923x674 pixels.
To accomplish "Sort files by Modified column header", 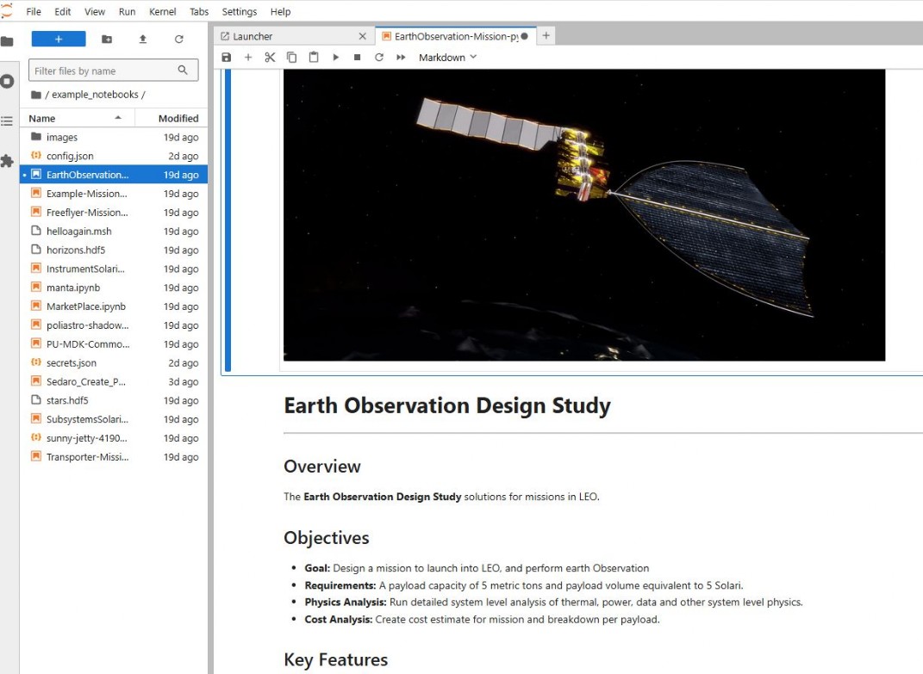I will click(x=178, y=119).
